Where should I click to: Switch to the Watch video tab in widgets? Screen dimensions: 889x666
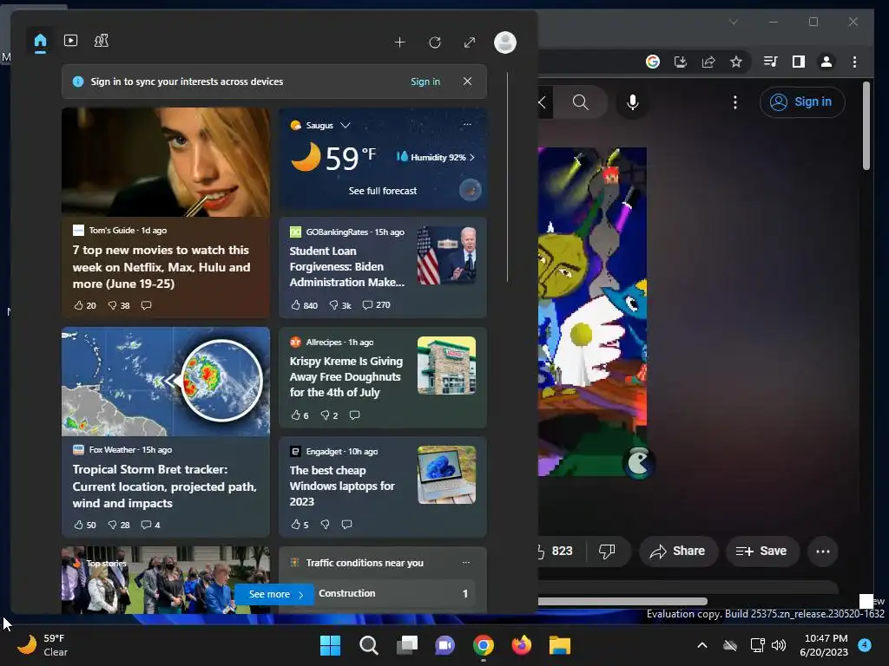[x=71, y=41]
